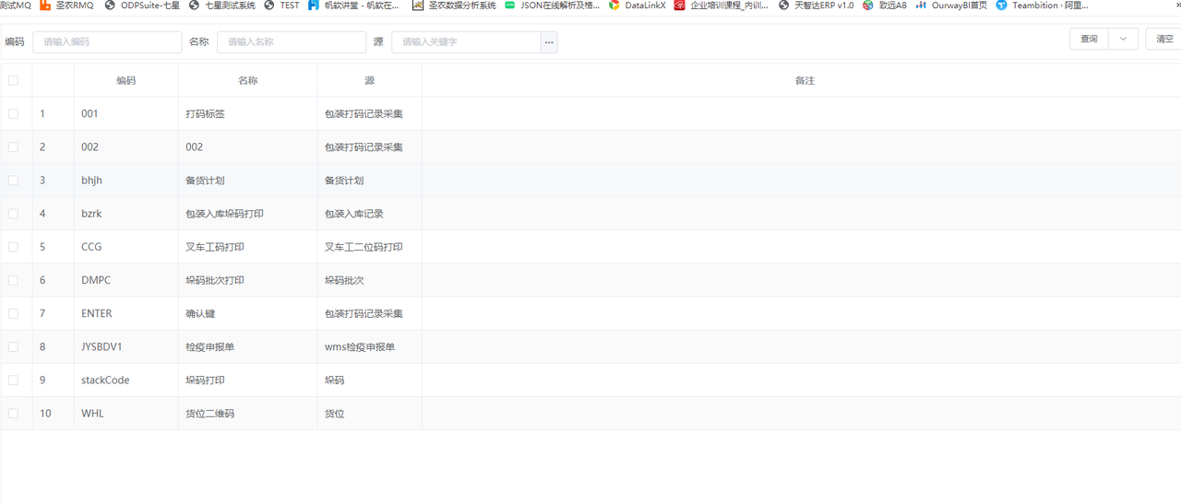1181x503 pixels.
Task: Click the DMPC code cell
Action: pyautogui.click(x=126, y=280)
